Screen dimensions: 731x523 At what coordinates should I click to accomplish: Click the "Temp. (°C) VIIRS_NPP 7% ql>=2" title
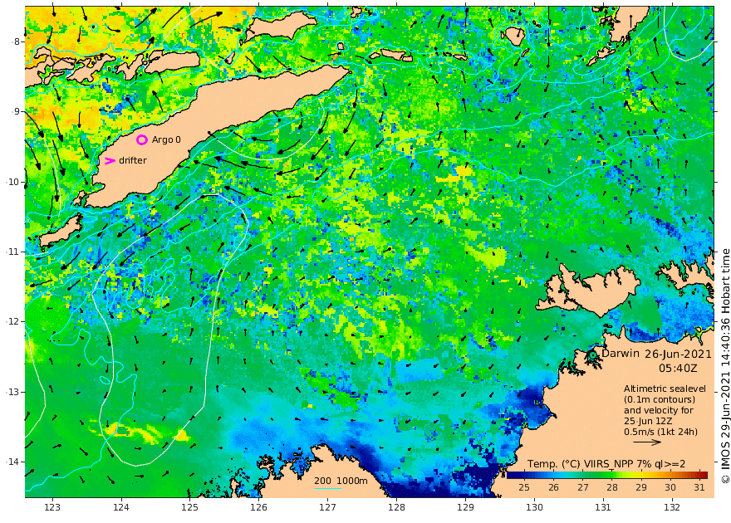pyautogui.click(x=606, y=463)
